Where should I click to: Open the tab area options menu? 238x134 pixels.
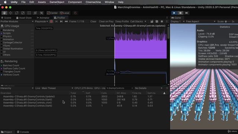pos(167,17)
